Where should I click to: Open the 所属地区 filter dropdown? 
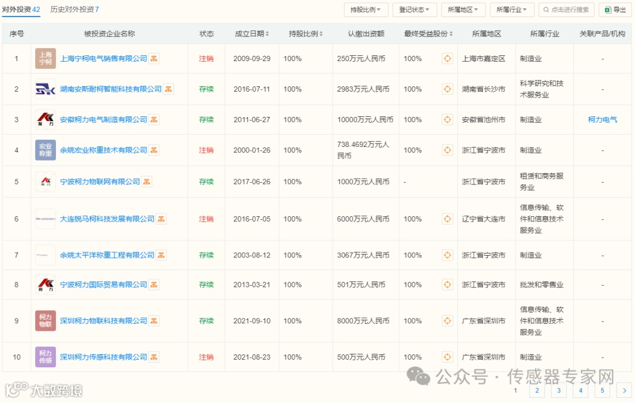pyautogui.click(x=463, y=10)
